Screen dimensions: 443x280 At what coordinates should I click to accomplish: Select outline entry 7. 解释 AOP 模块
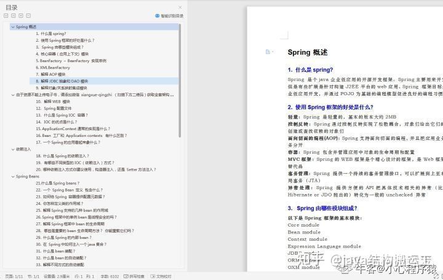pos(50,74)
